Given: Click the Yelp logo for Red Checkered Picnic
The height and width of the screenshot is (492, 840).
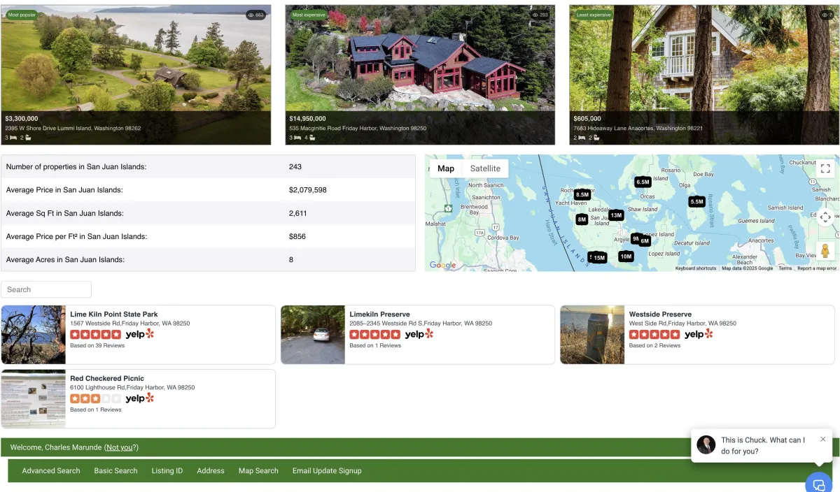Looking at the screenshot, I should 140,398.
